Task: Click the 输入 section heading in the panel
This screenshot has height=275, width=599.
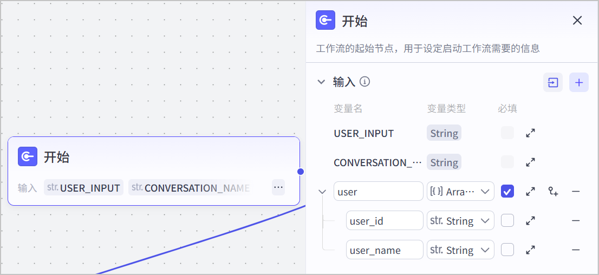Action: pos(344,82)
